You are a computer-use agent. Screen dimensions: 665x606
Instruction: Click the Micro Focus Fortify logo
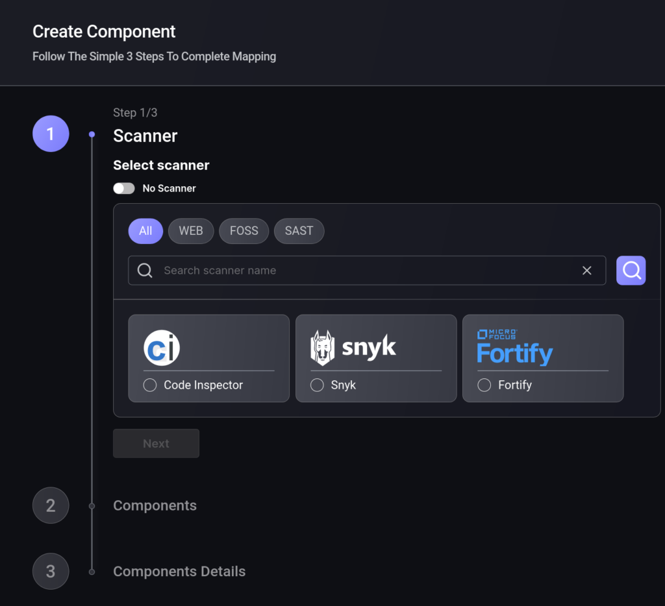point(515,348)
